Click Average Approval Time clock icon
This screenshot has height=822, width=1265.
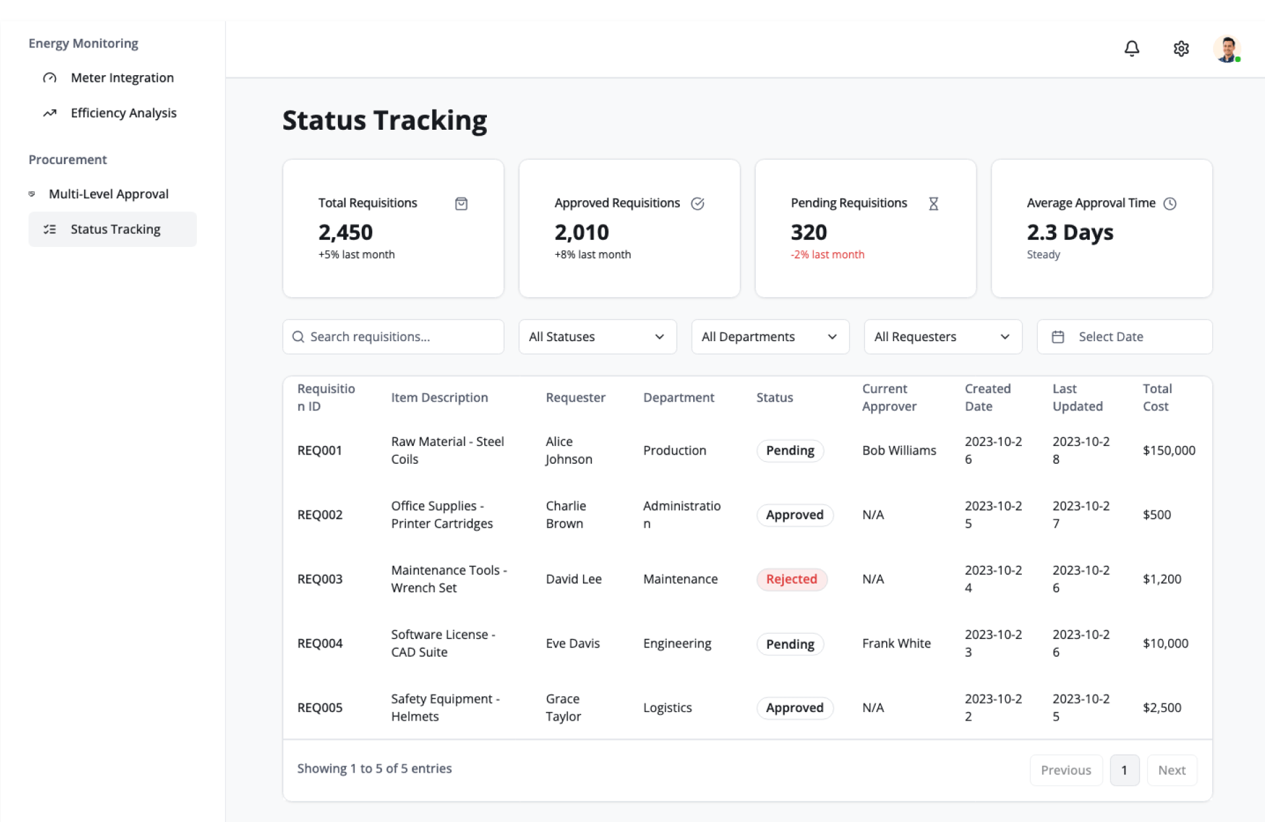click(x=1169, y=204)
